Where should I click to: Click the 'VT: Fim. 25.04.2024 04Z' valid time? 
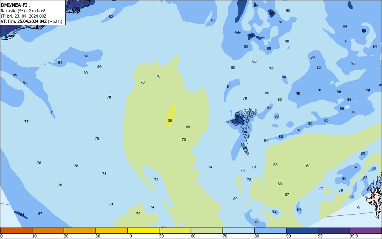pyautogui.click(x=23, y=21)
